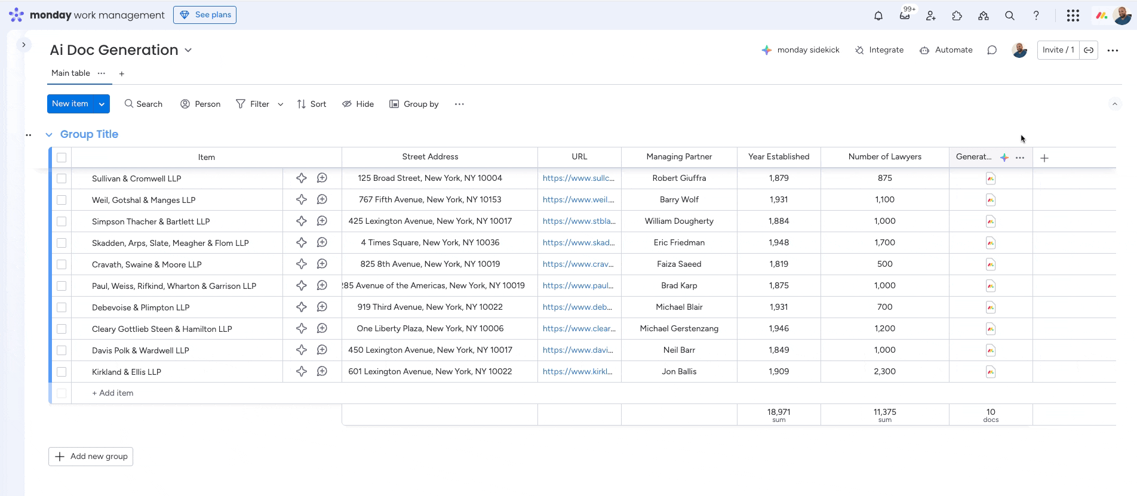Check the Simpson Thacher & Bartlett row

tap(62, 221)
